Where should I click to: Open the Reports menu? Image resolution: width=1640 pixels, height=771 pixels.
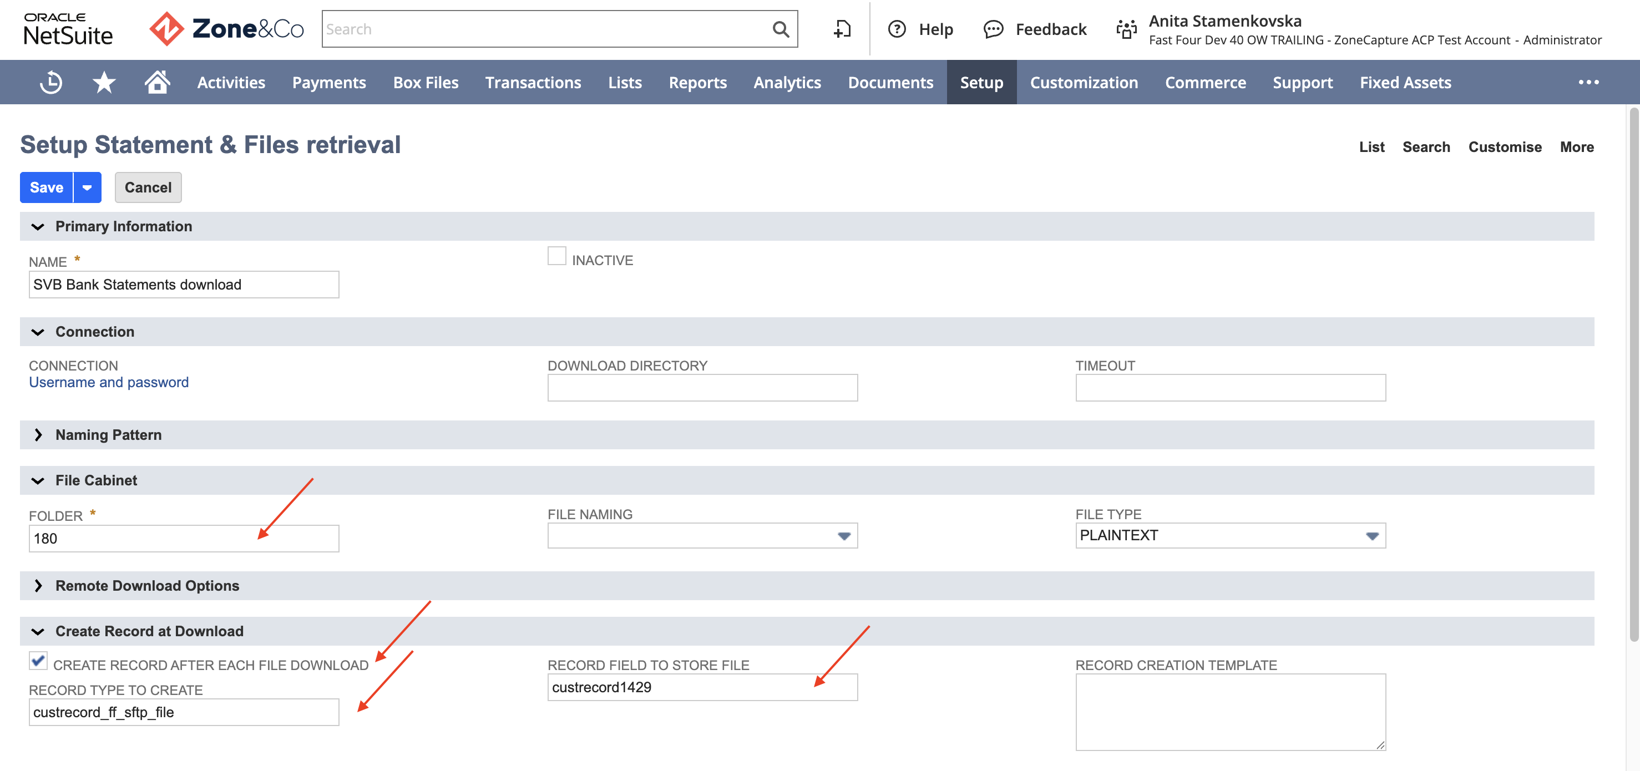click(697, 82)
